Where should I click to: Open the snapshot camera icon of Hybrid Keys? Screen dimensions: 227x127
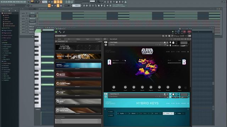point(165,94)
